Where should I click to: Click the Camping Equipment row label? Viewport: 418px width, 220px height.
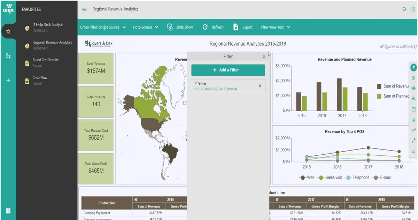coord(97,213)
